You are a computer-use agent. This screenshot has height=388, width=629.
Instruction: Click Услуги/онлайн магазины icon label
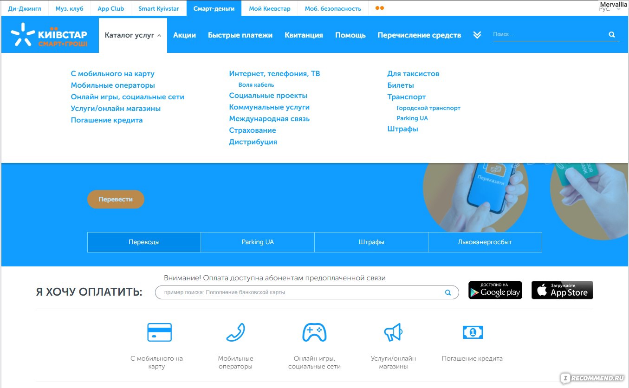pos(393,362)
